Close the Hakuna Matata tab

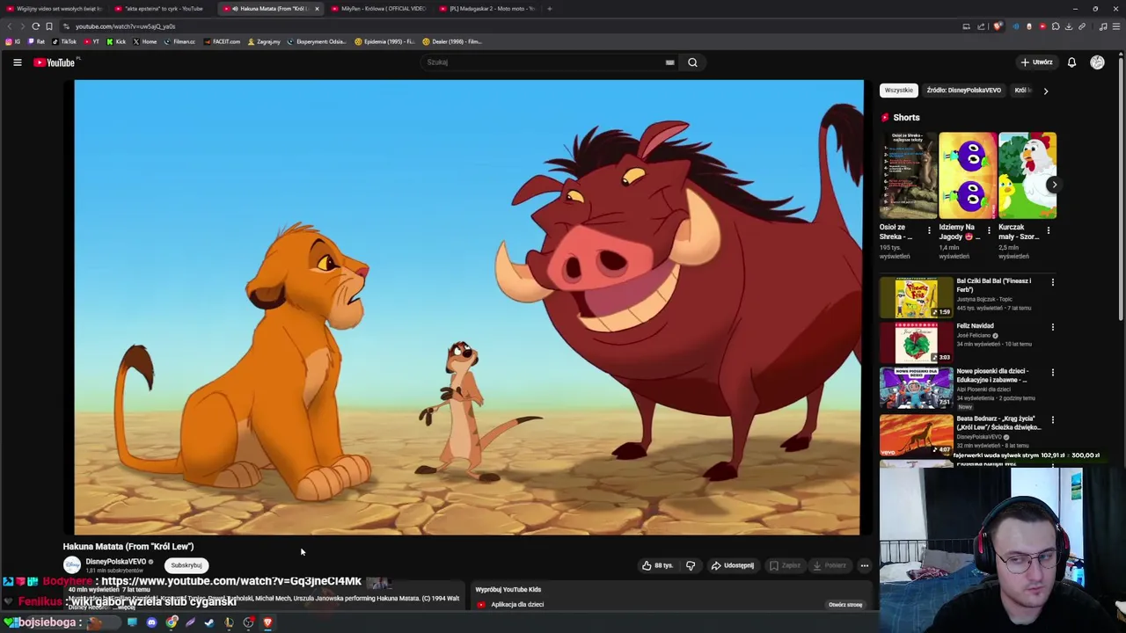pos(317,9)
